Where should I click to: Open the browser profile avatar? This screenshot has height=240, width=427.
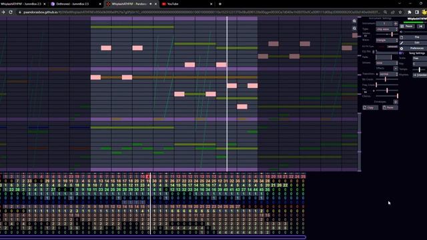click(x=424, y=12)
